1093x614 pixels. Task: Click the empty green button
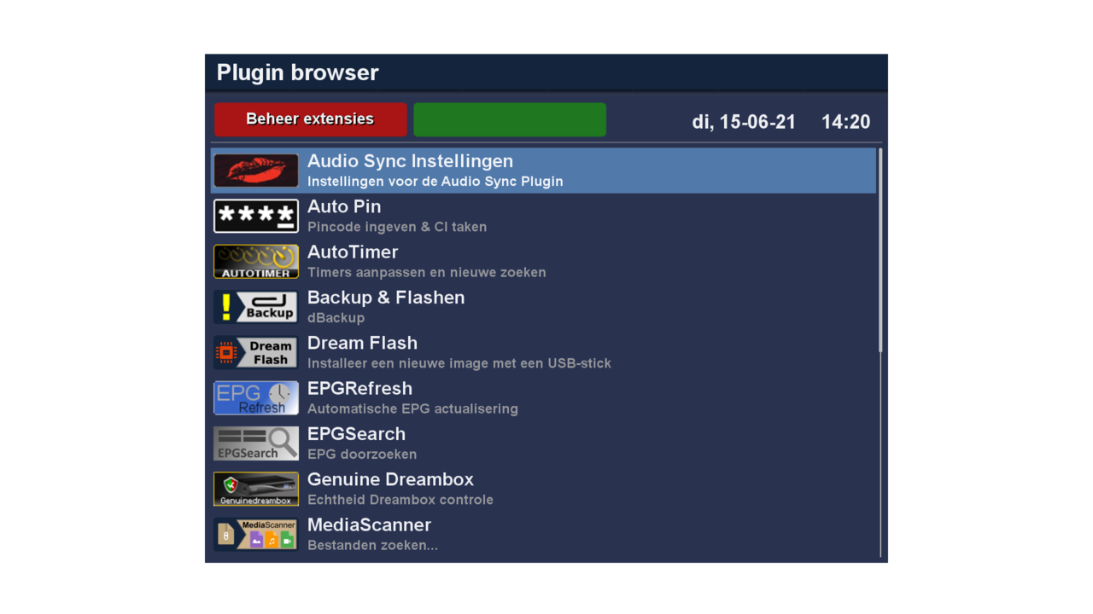[x=510, y=119]
